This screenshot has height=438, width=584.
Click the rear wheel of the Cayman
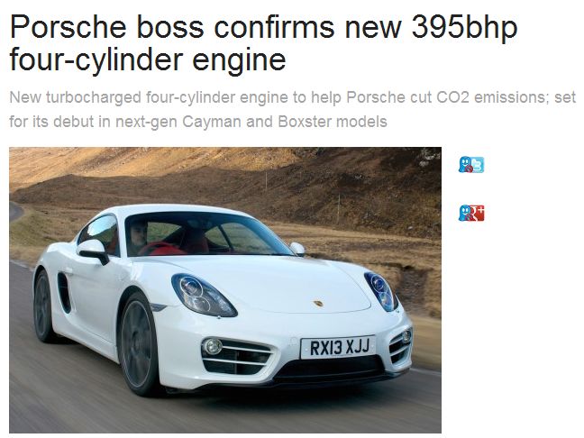(x=43, y=306)
